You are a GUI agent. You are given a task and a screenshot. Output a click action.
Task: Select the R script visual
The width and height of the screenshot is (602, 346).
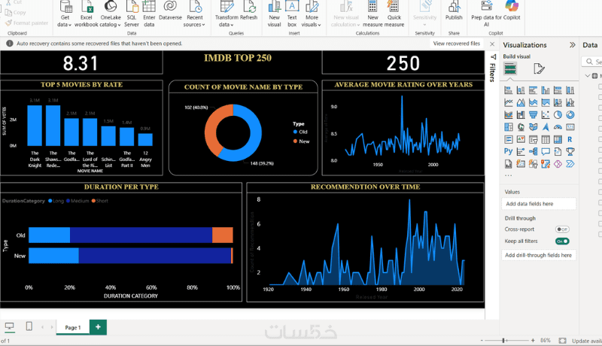(x=570, y=139)
